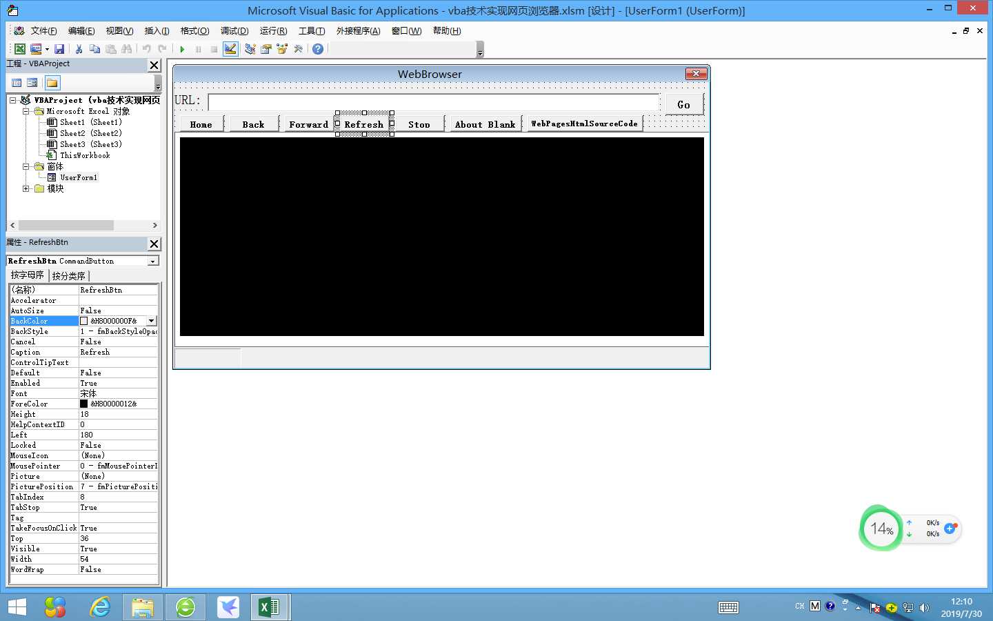This screenshot has width=993, height=621.
Task: Click the Undo arrow icon
Action: [x=146, y=49]
